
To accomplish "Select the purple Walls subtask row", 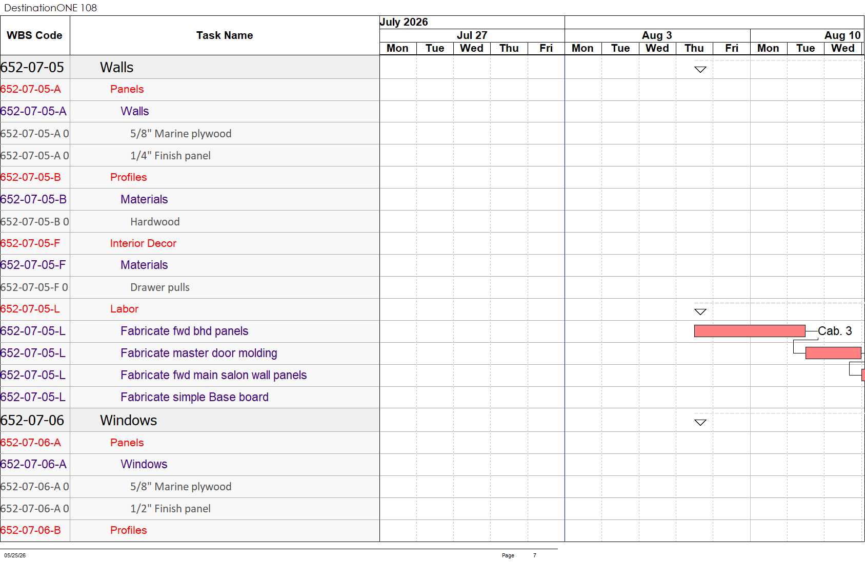I will point(190,111).
